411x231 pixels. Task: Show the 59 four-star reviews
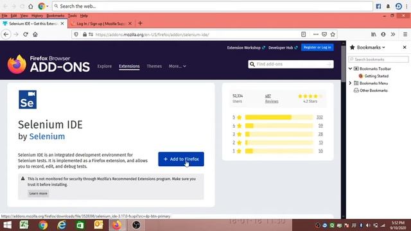pyautogui.click(x=320, y=126)
